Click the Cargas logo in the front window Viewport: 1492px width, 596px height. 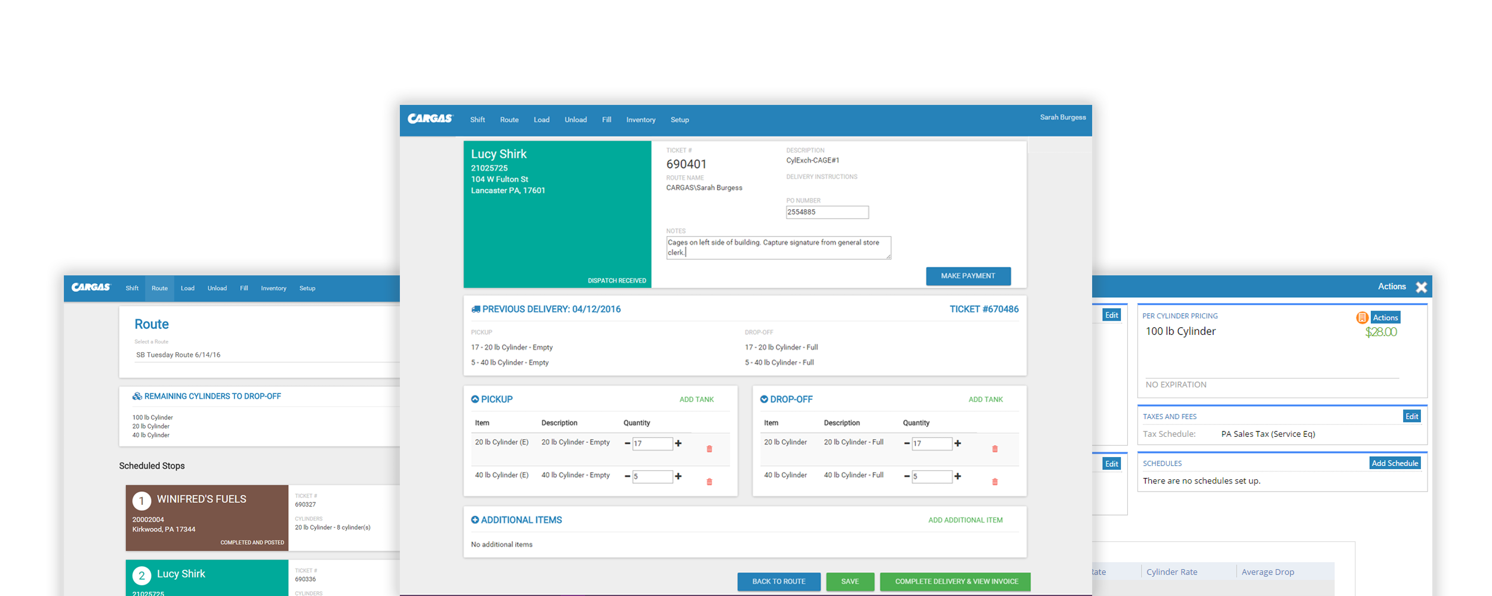click(x=430, y=119)
